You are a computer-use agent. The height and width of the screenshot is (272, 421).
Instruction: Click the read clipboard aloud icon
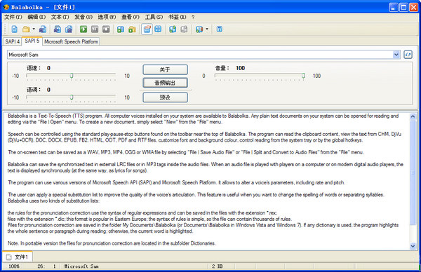click(x=121, y=29)
